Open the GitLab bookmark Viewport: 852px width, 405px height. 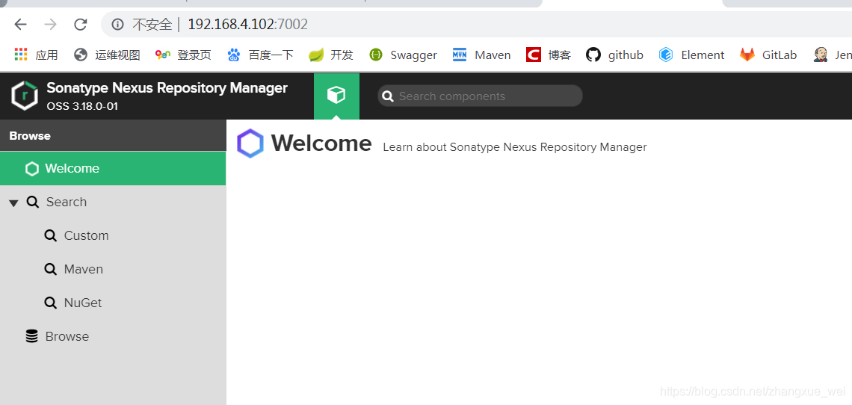(x=768, y=55)
